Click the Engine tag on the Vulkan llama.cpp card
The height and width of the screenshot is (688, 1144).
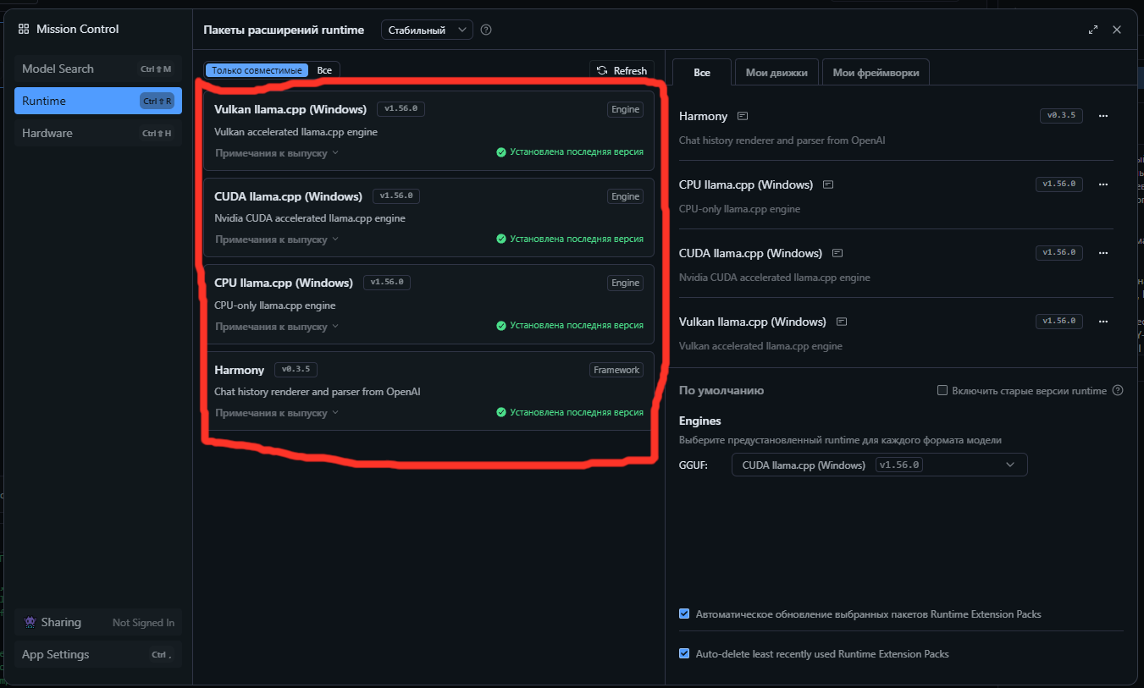coord(625,109)
